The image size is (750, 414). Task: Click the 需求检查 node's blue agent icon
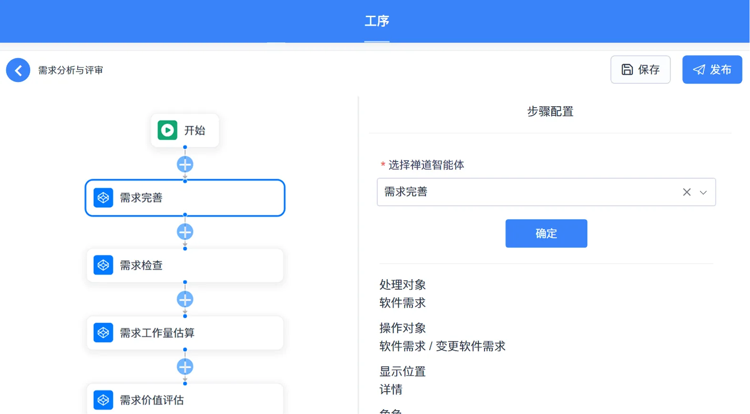click(103, 265)
